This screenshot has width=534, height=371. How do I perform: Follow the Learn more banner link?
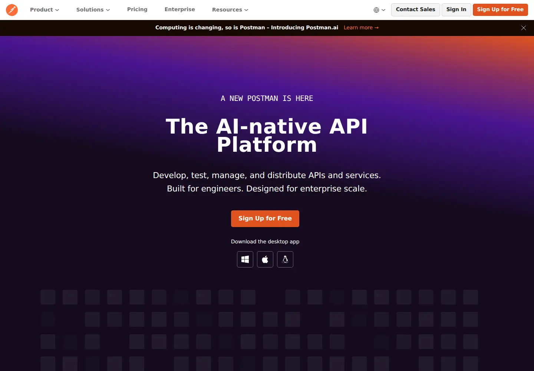(361, 27)
